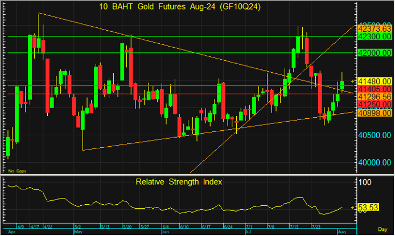
Task: Click the Day interval label
Action: pos(382,229)
